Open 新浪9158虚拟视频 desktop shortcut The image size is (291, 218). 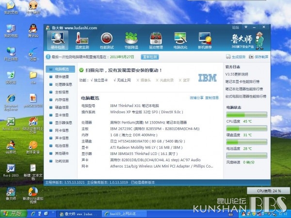[x=33, y=195]
